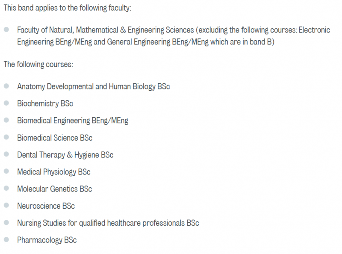Click Dental Therapy & Hygiene BSc item
Viewport: 342px width, 254px height.
pyautogui.click(x=65, y=155)
